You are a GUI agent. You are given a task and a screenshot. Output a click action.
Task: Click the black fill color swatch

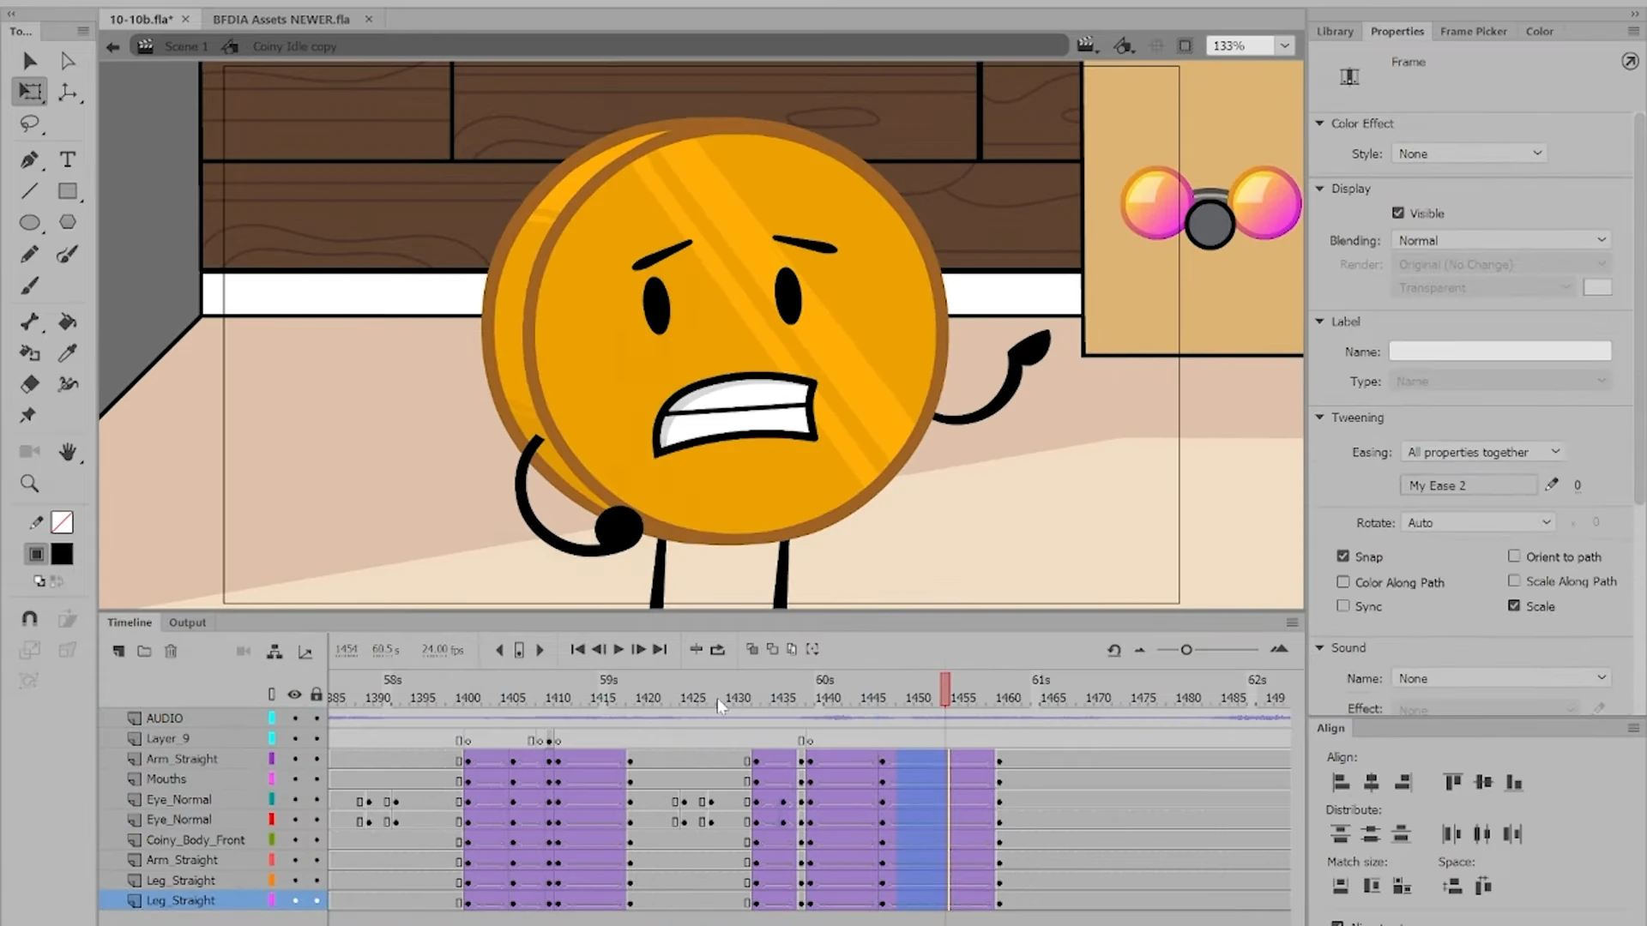62,554
